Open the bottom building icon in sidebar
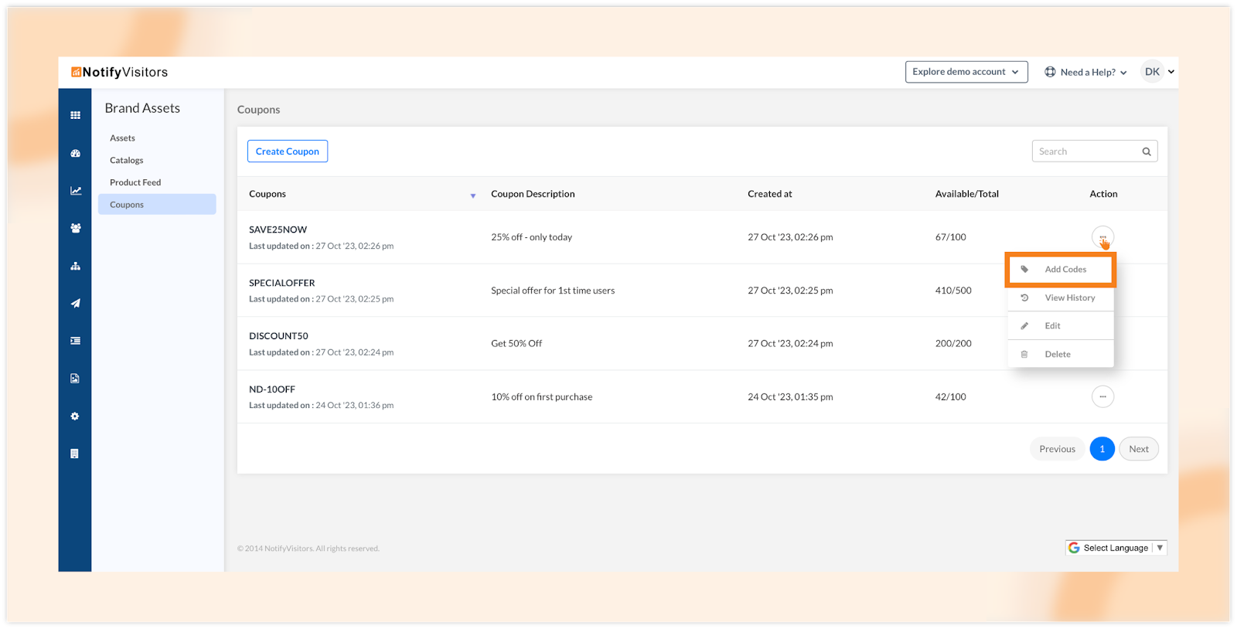This screenshot has height=629, width=1237. [75, 454]
